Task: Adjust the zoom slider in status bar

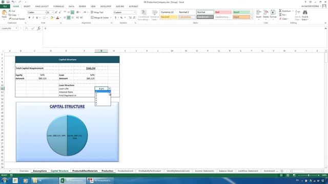Action: pos(309,175)
